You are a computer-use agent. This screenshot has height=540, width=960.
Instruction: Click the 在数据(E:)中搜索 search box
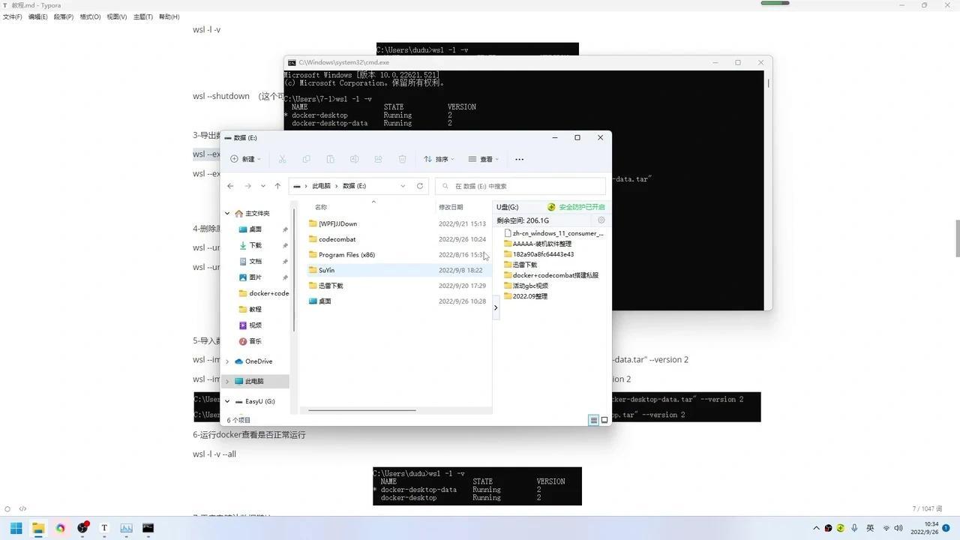pyautogui.click(x=517, y=186)
